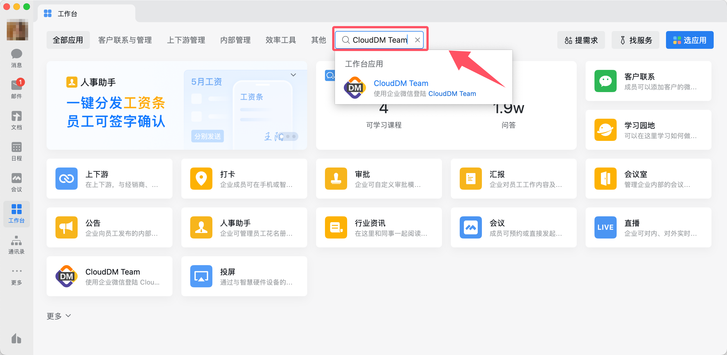Open the 打卡 check-in app icon

point(201,178)
